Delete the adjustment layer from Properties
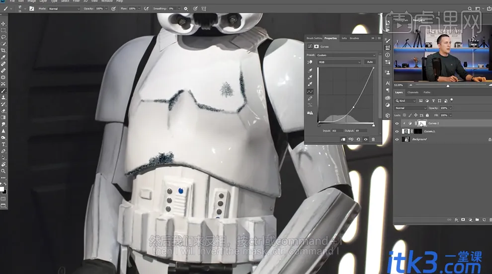The image size is (492, 274). tap(373, 139)
